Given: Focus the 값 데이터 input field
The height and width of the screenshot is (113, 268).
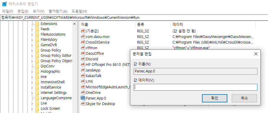Looking at the screenshot, I should coord(195,87).
